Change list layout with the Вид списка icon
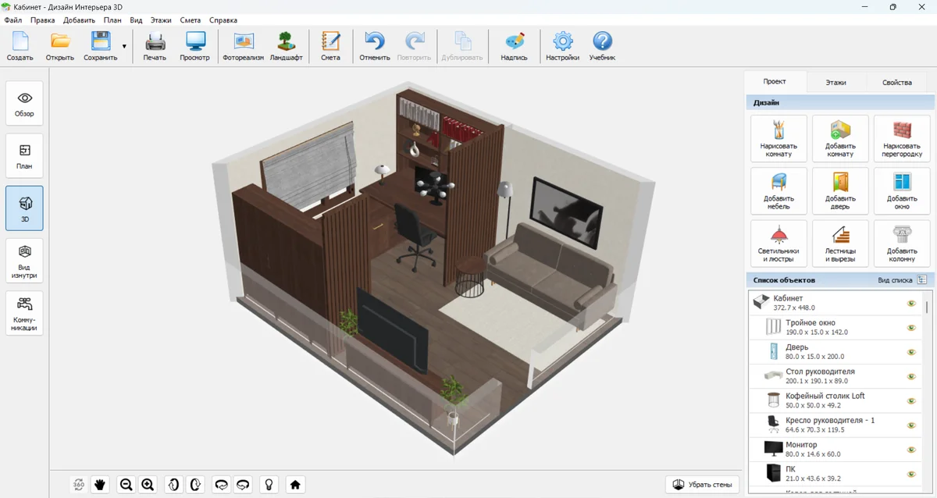The width and height of the screenshot is (937, 498). [921, 279]
